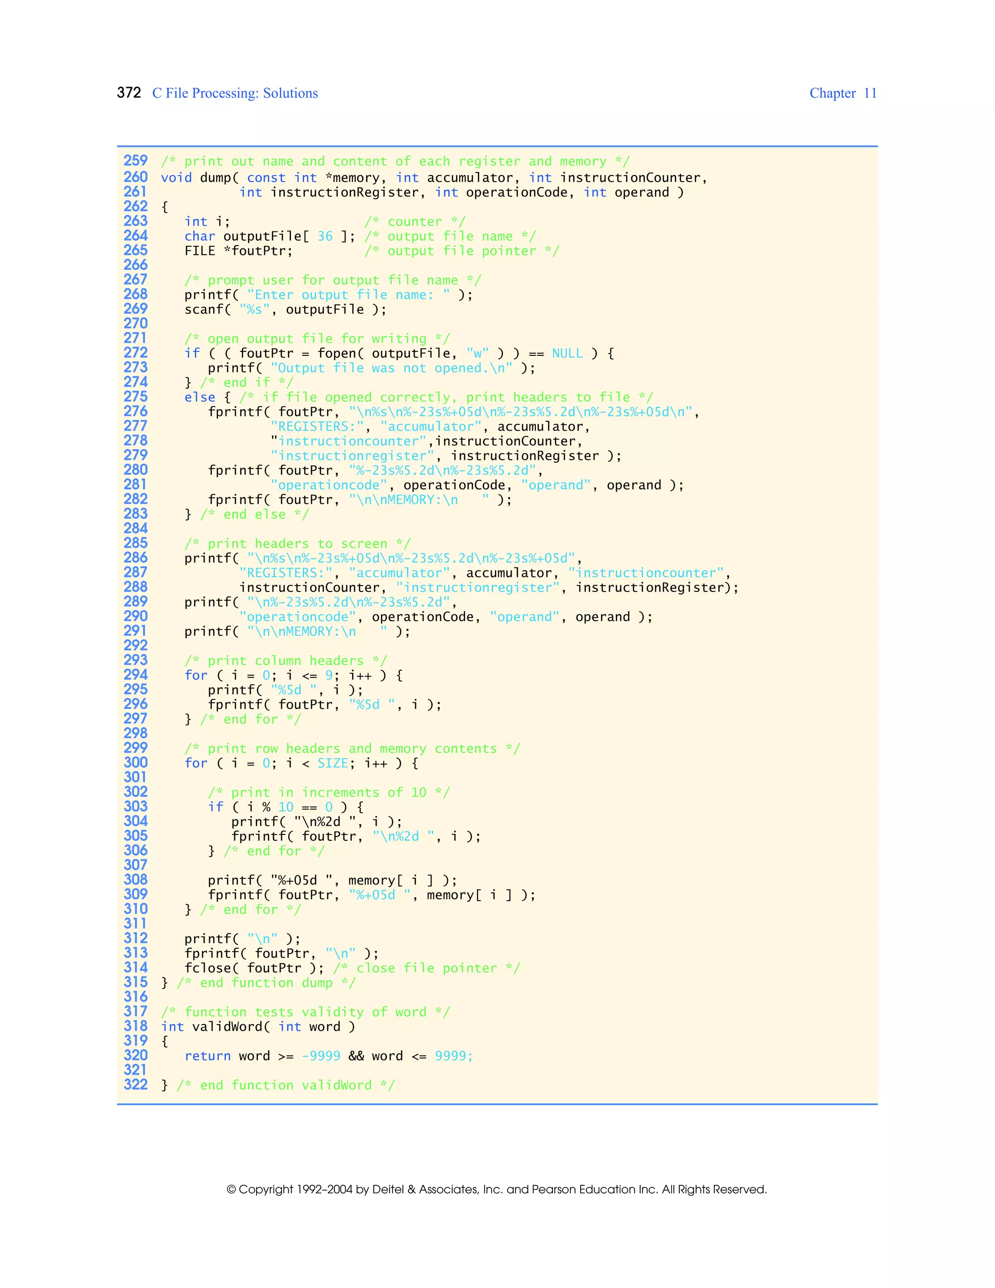The width and height of the screenshot is (995, 1288).
Task: Click the 'C File Processing: Solutions' header text
Action: [235, 93]
